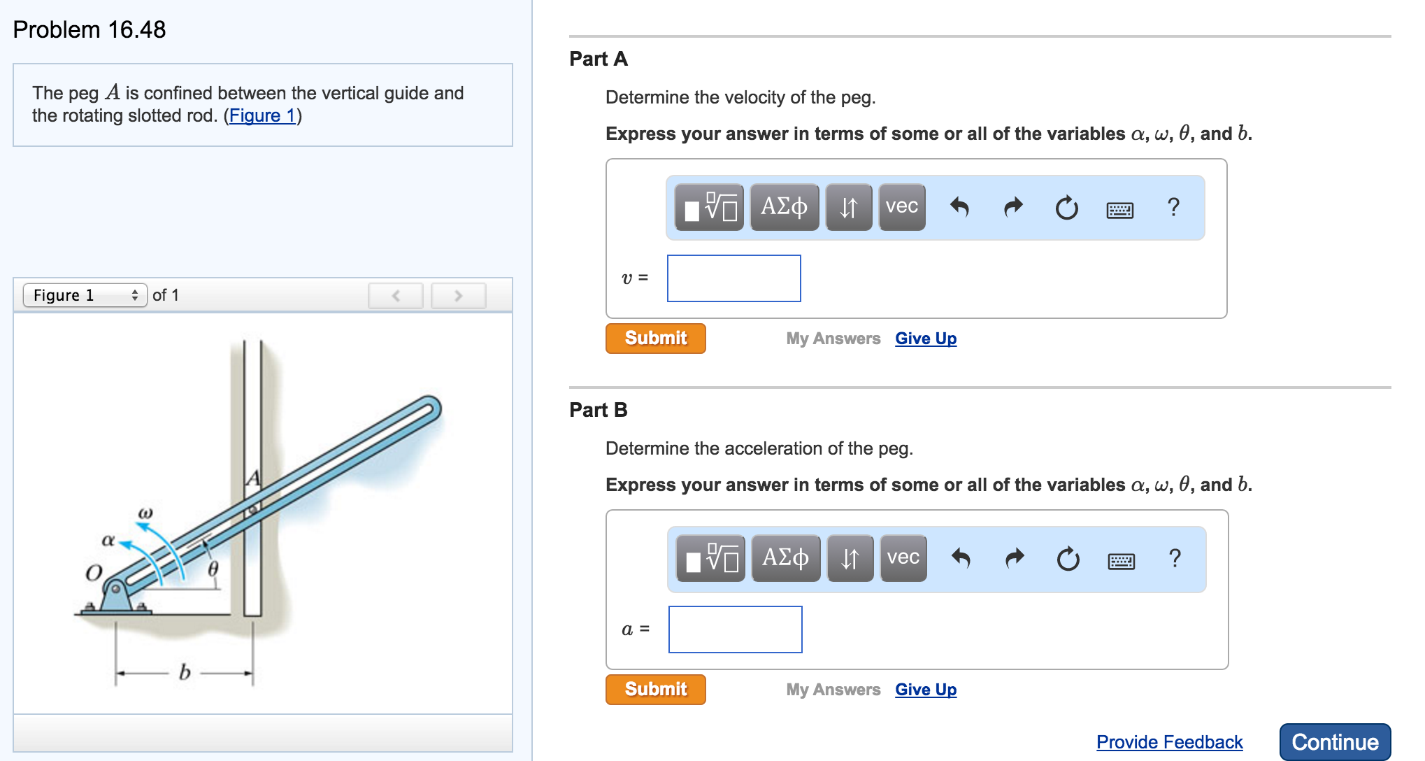Open the ΑΣφ Greek palette in Part B
1425x761 pixels.
(x=785, y=558)
